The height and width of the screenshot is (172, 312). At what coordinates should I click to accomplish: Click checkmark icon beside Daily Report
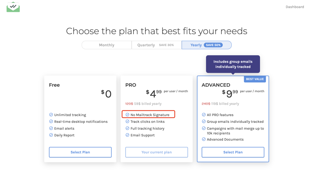[51, 135]
